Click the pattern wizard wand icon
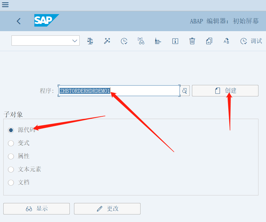This screenshot has height=222, width=266. pyautogui.click(x=107, y=41)
